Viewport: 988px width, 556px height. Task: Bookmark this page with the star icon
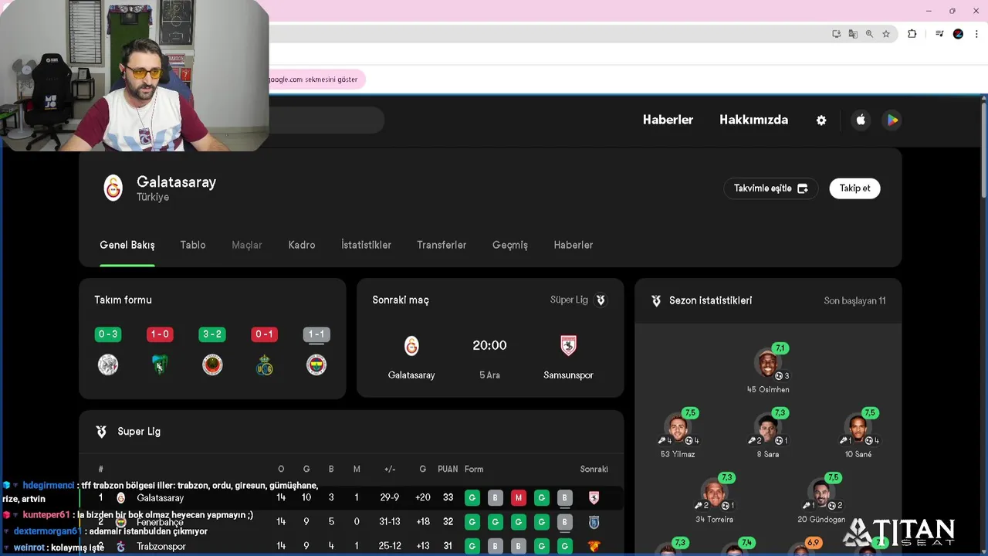[x=886, y=34]
